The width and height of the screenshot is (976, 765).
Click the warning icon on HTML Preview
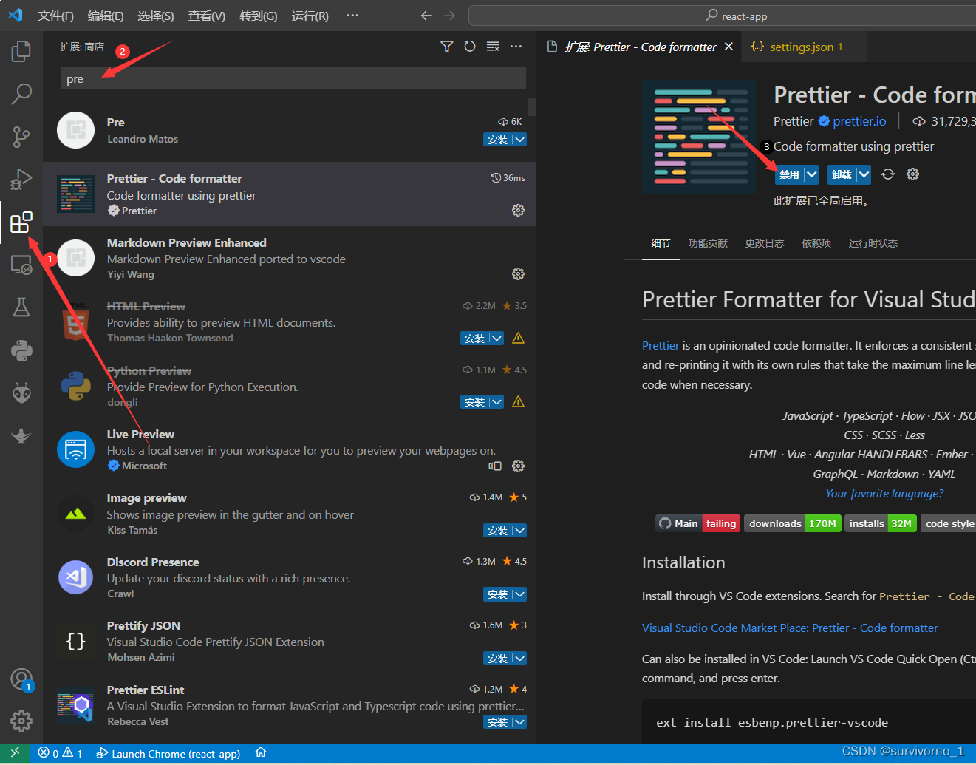point(518,339)
